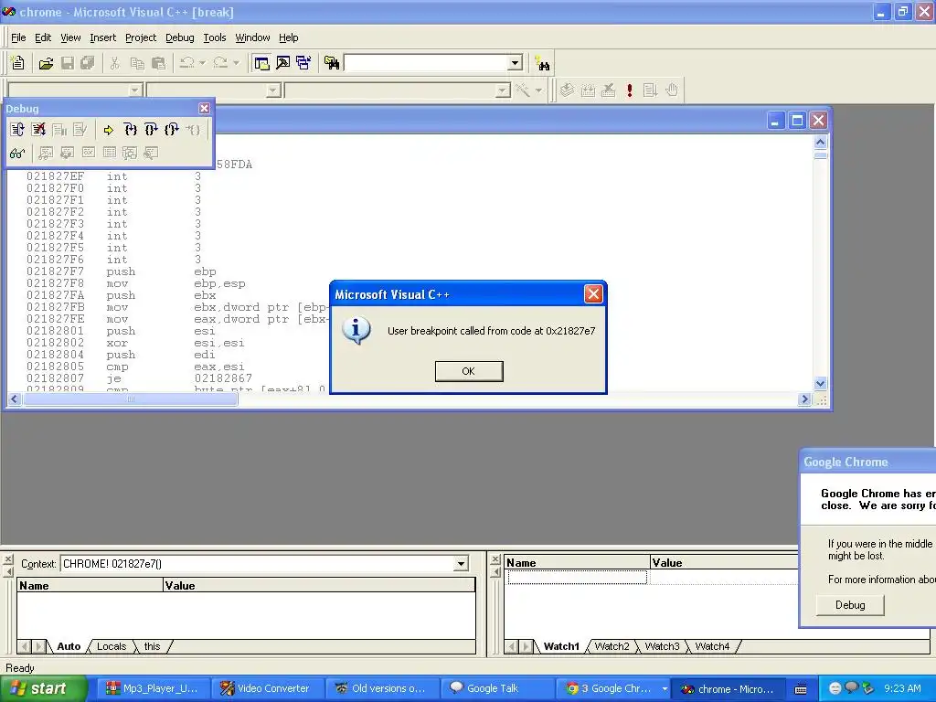Click the Compile icon in the build bar
The image size is (936, 702).
567,90
